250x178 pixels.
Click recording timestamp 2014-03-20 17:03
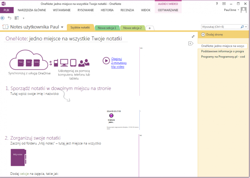[114, 111]
